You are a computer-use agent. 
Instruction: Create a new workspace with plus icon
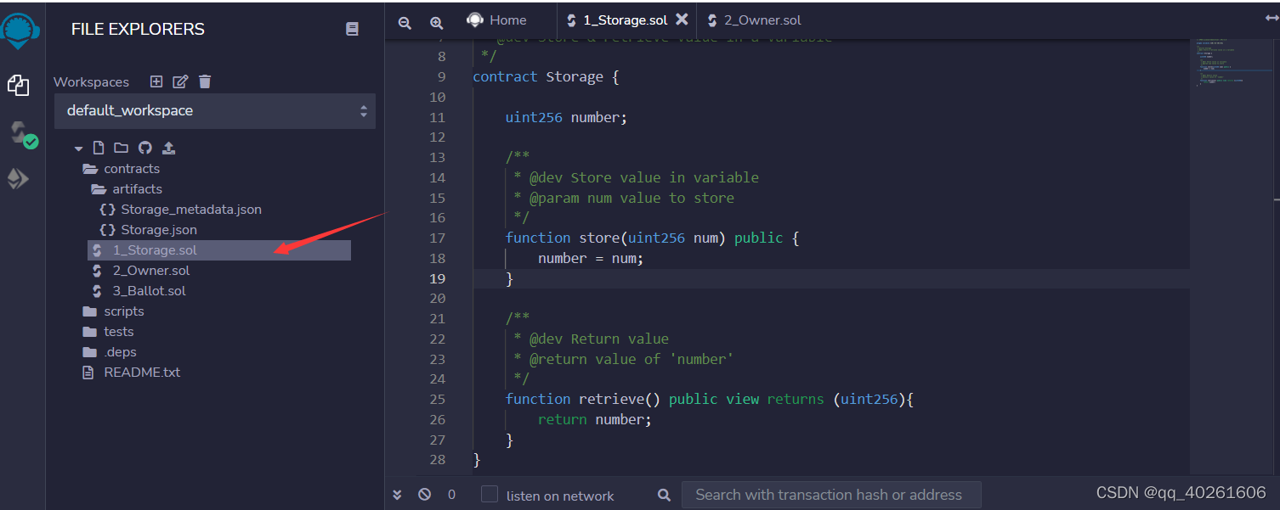156,81
